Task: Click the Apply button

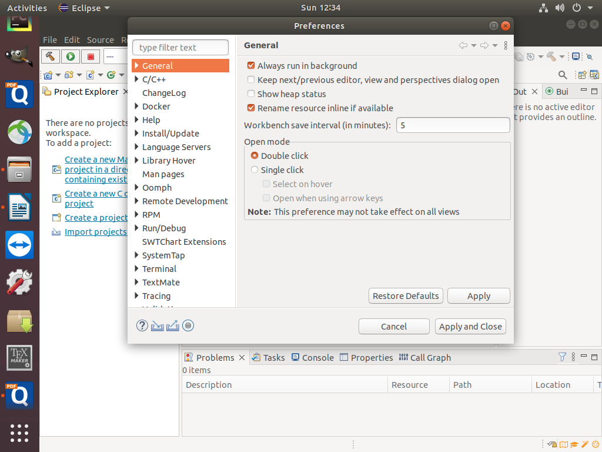Action: [x=479, y=296]
